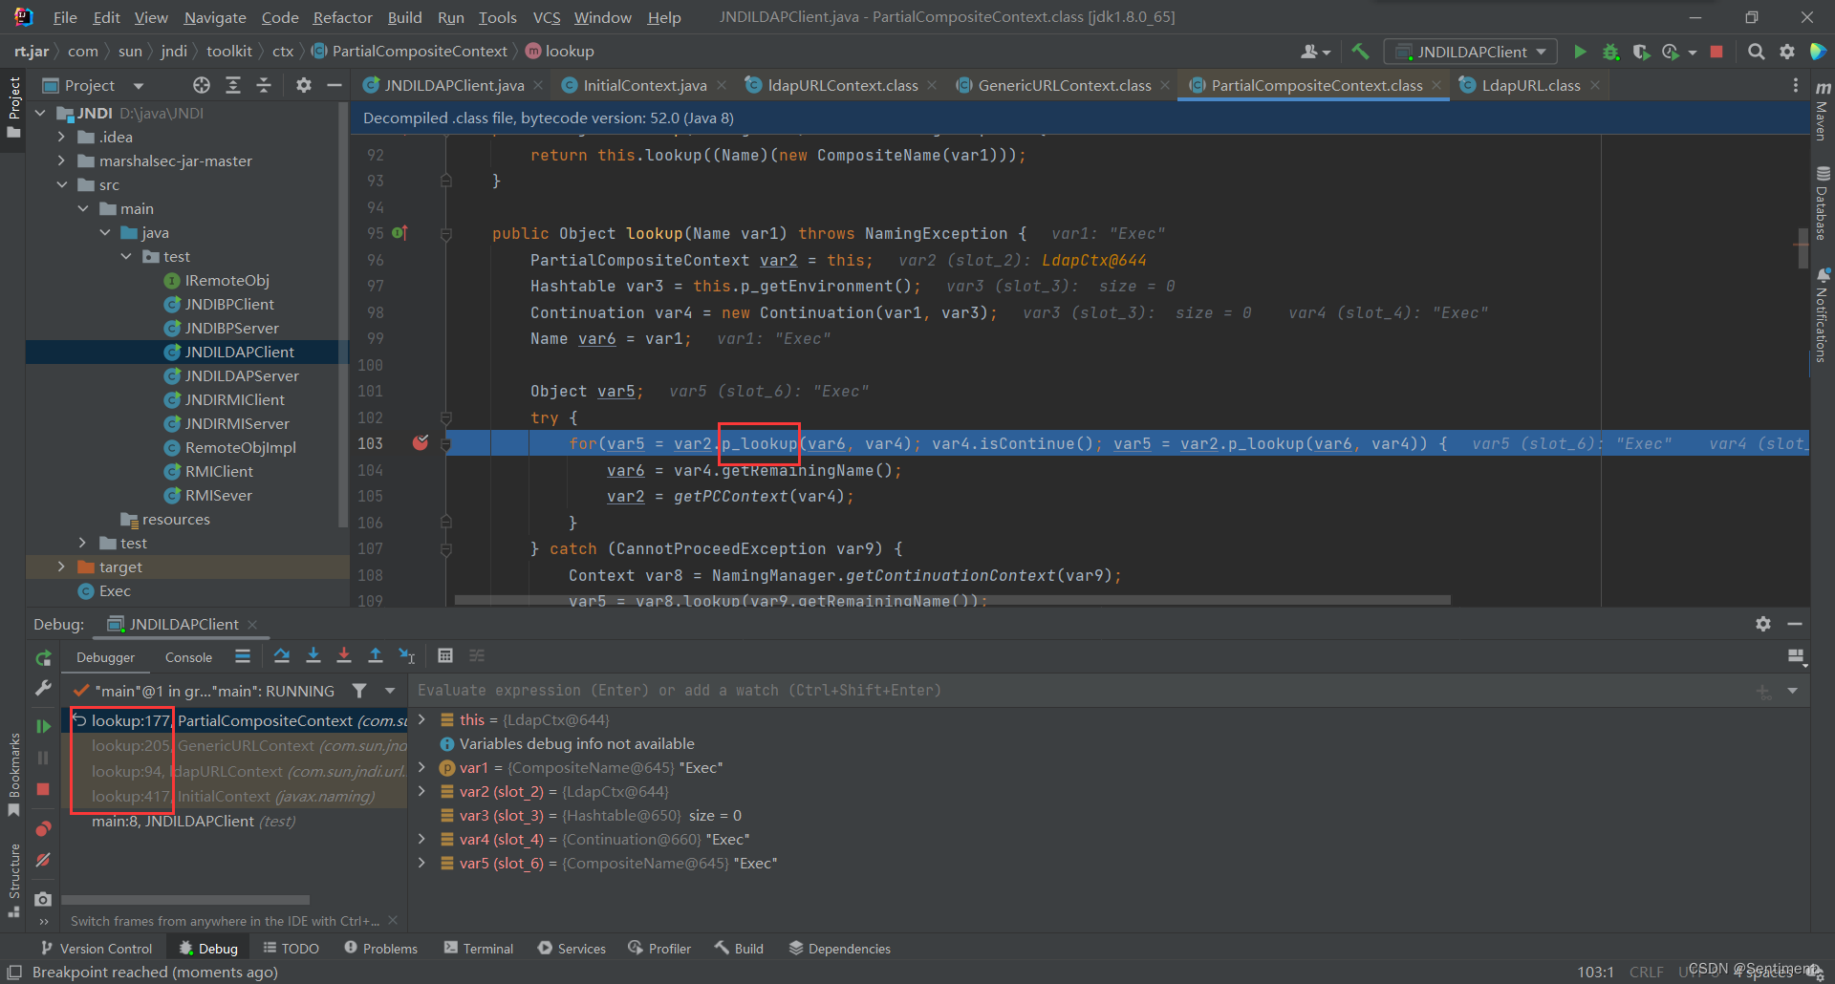Click Evaluate expression input field

(x=1080, y=691)
